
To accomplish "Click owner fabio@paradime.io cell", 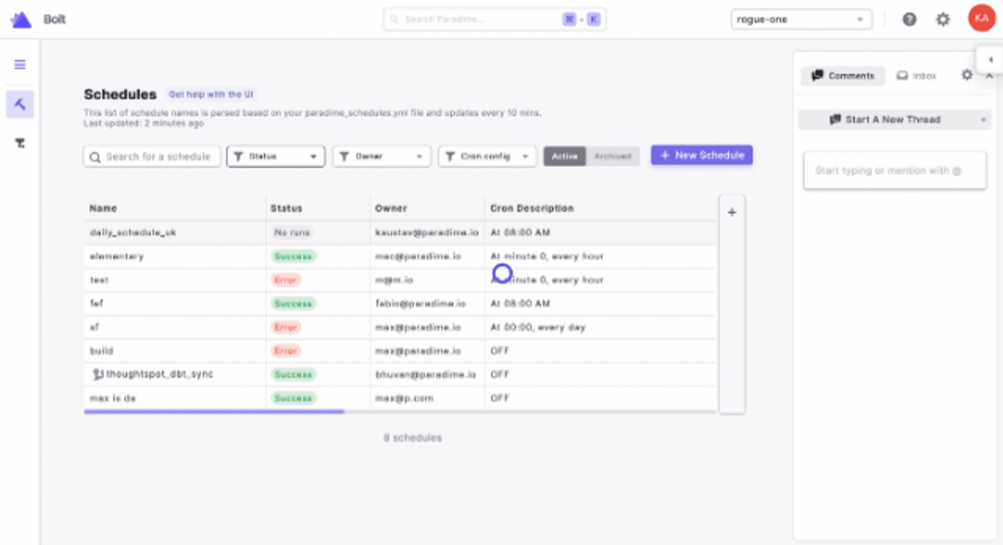I will 420,304.
